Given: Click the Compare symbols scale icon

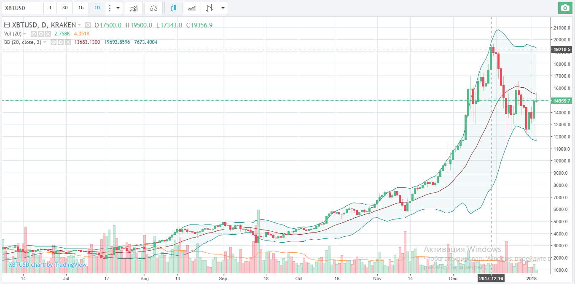Looking at the screenshot, I should click(153, 8).
